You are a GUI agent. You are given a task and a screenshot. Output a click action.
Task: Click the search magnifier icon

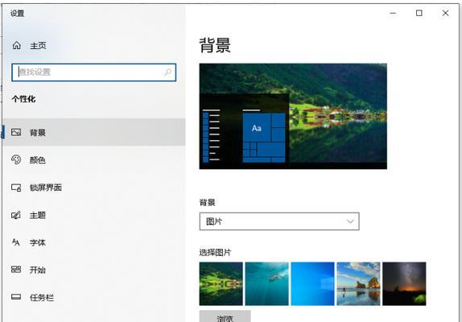click(167, 72)
